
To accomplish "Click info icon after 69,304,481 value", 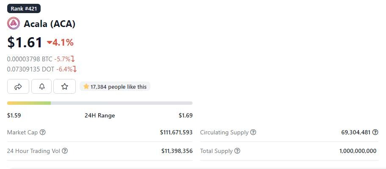I will (375, 132).
